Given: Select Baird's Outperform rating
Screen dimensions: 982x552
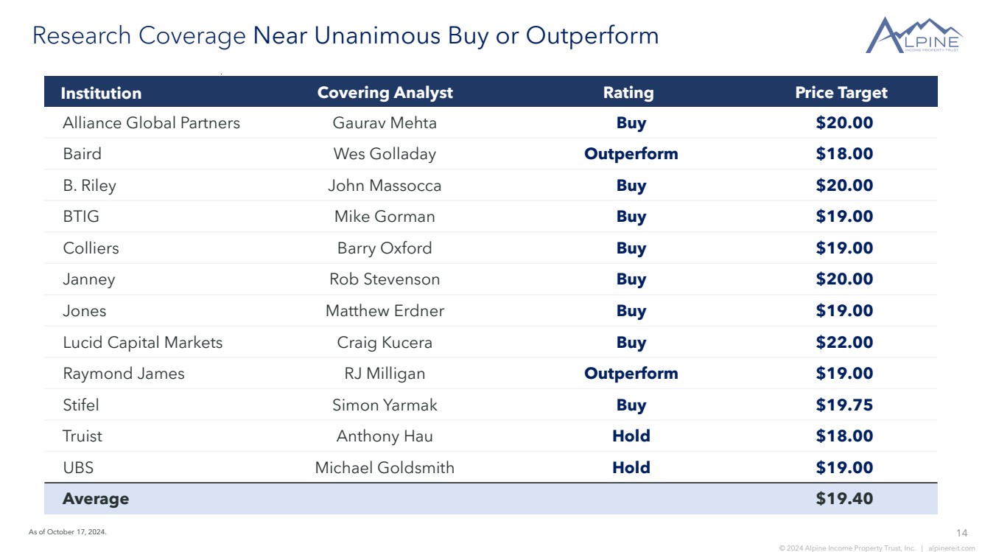Looking at the screenshot, I should click(x=631, y=154).
